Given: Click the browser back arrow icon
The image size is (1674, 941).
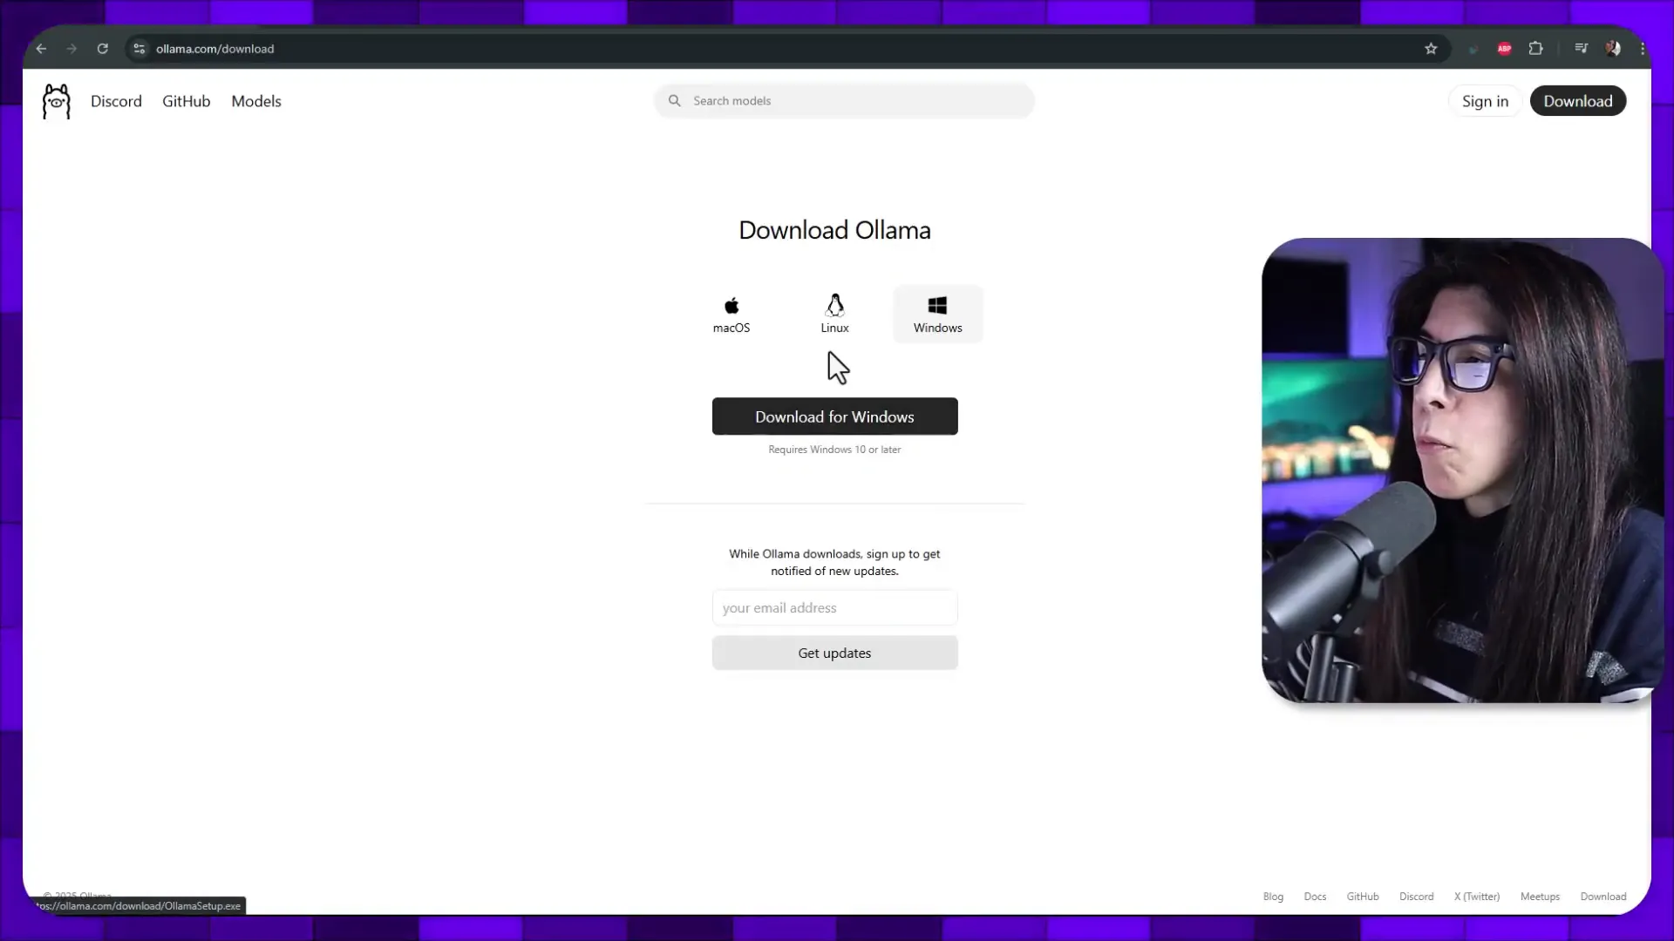Looking at the screenshot, I should coord(43,48).
